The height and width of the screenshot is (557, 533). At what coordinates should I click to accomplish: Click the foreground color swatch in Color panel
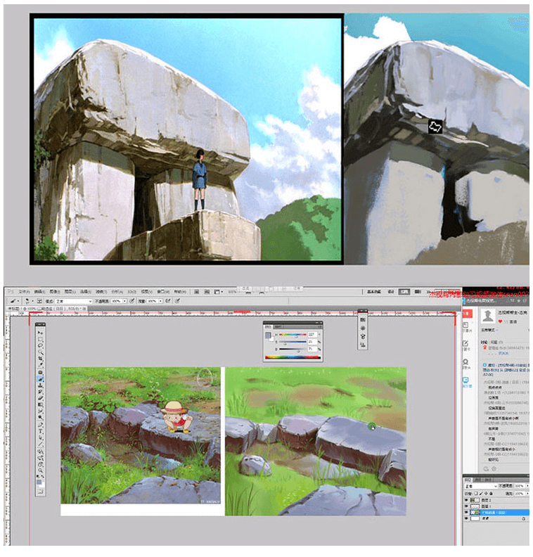[268, 335]
